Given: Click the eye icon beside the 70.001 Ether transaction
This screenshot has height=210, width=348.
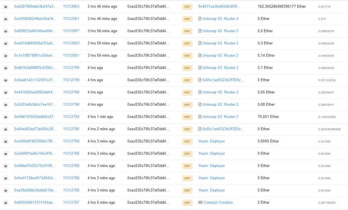Looking at the screenshot, I should click(x=6, y=117).
